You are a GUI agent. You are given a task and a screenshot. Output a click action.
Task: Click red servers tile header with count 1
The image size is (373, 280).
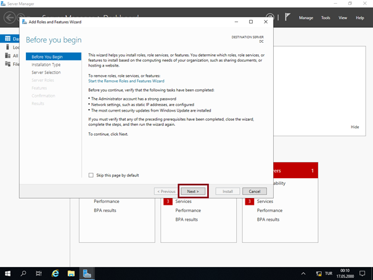(x=296, y=170)
